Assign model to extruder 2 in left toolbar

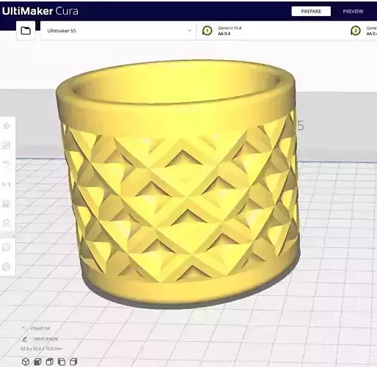point(7,266)
